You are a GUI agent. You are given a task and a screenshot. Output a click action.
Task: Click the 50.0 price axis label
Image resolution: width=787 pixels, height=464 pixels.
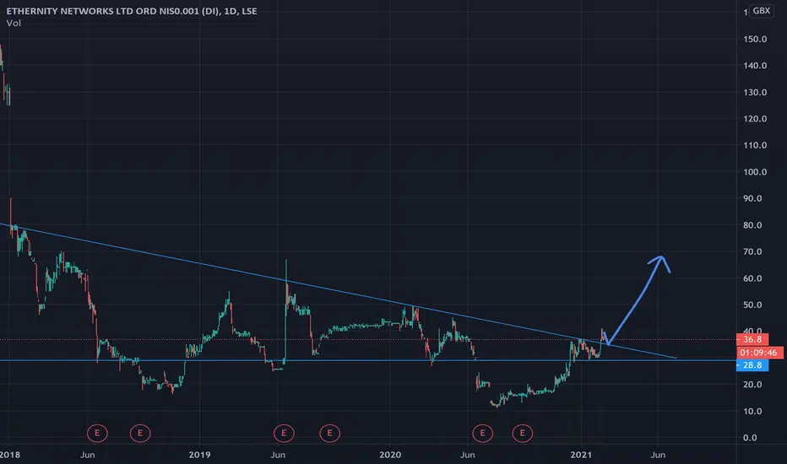click(752, 305)
